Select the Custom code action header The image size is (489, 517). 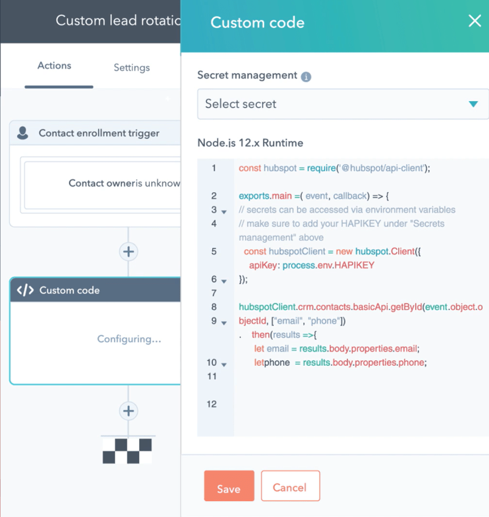pyautogui.click(x=95, y=290)
